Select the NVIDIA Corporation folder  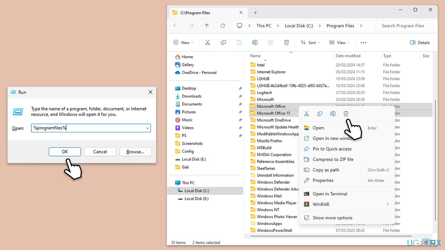click(274, 155)
